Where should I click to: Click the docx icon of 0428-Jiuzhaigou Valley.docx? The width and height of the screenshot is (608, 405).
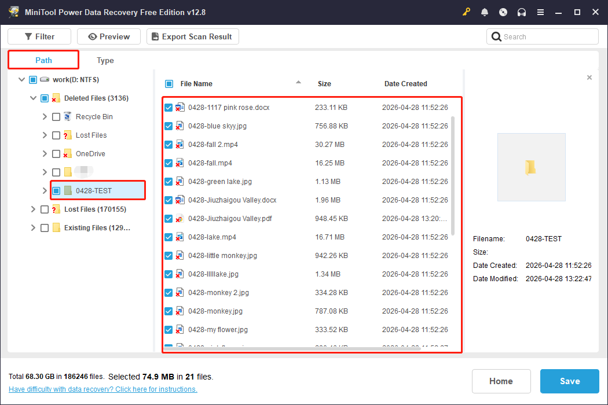180,200
